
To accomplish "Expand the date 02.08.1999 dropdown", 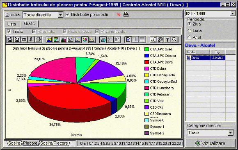I will point(232,14).
